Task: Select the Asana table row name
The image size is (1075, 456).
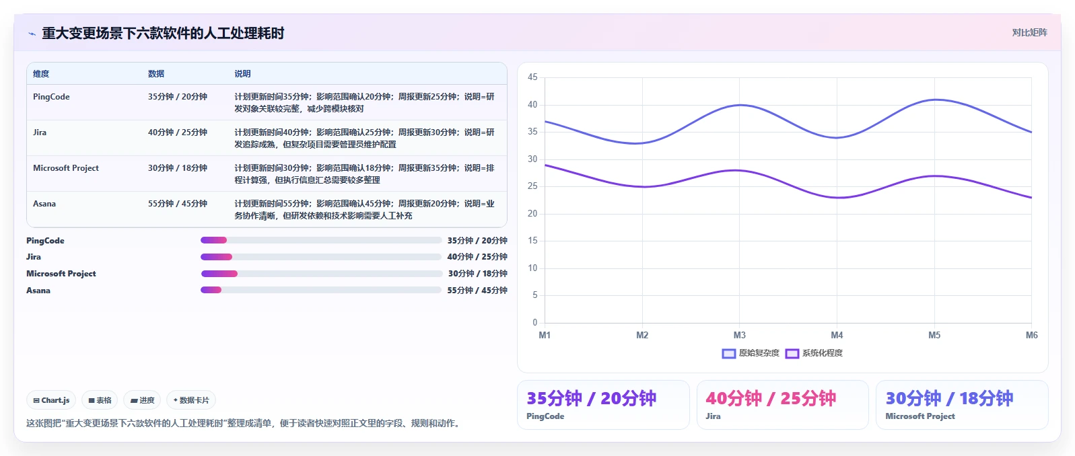Action: pyautogui.click(x=44, y=204)
